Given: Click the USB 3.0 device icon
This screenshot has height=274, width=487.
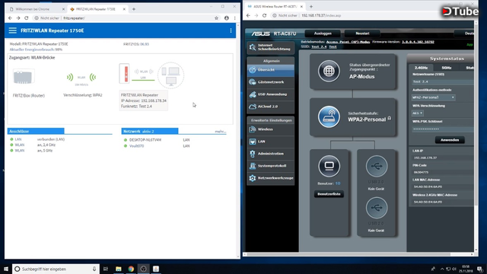Looking at the screenshot, I should pyautogui.click(x=377, y=166).
